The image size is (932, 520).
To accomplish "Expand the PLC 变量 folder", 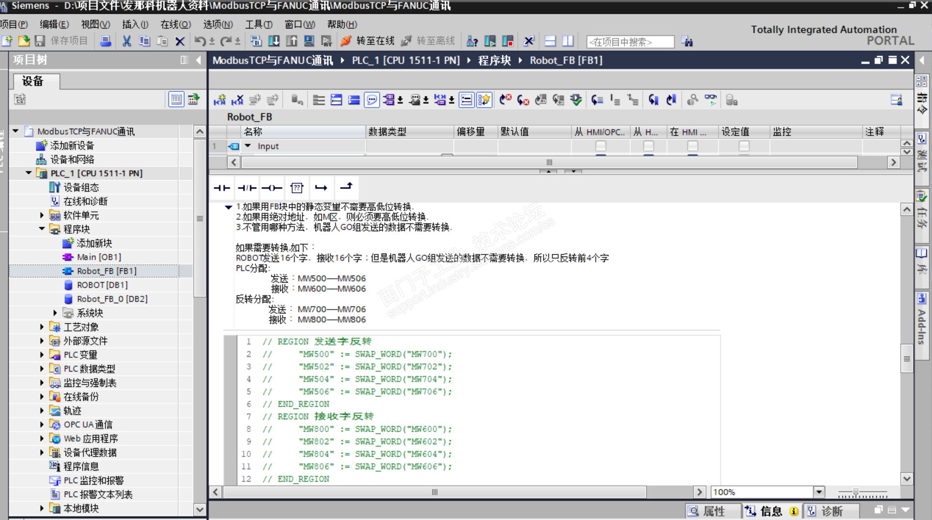I will click(x=42, y=355).
